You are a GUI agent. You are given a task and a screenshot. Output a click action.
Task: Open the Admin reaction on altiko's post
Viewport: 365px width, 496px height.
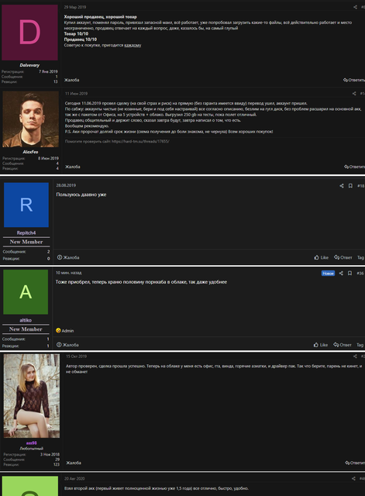pos(65,331)
